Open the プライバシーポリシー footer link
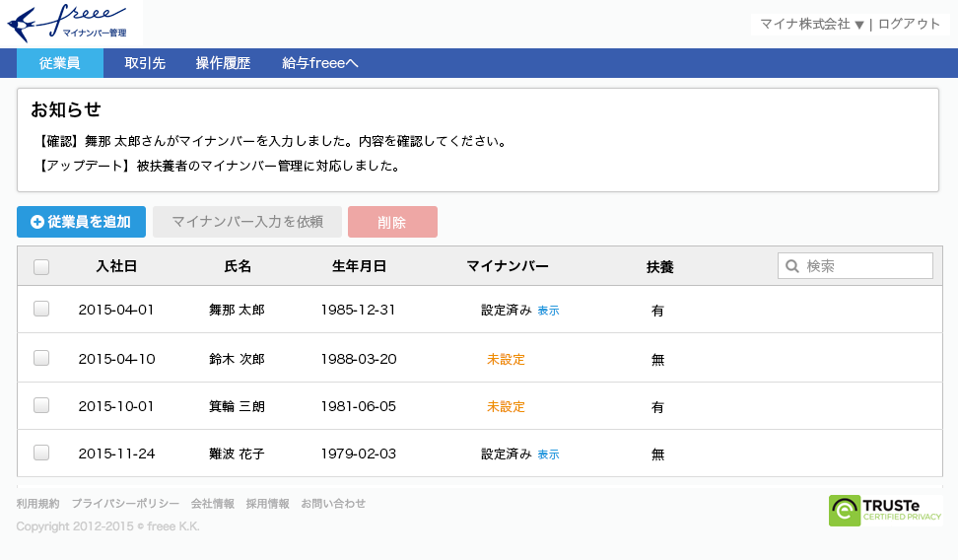This screenshot has height=560, width=958. [125, 504]
